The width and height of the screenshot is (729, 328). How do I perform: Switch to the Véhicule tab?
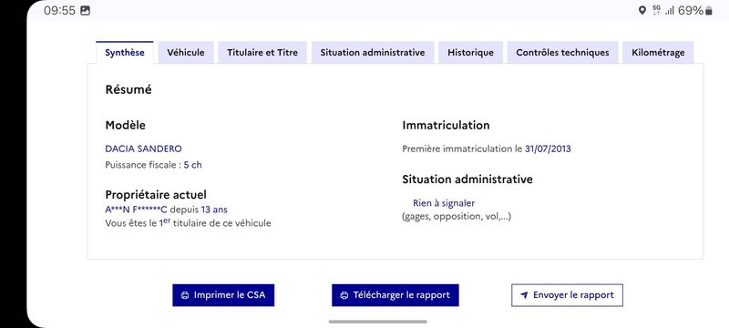[186, 53]
